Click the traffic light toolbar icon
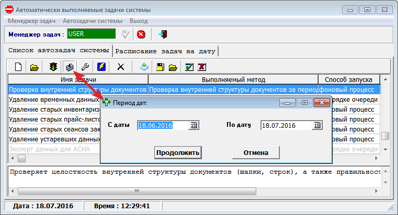The image size is (398, 215). point(53,67)
